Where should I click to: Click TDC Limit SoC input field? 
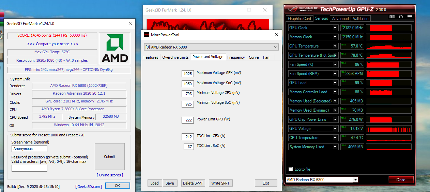click(x=189, y=147)
